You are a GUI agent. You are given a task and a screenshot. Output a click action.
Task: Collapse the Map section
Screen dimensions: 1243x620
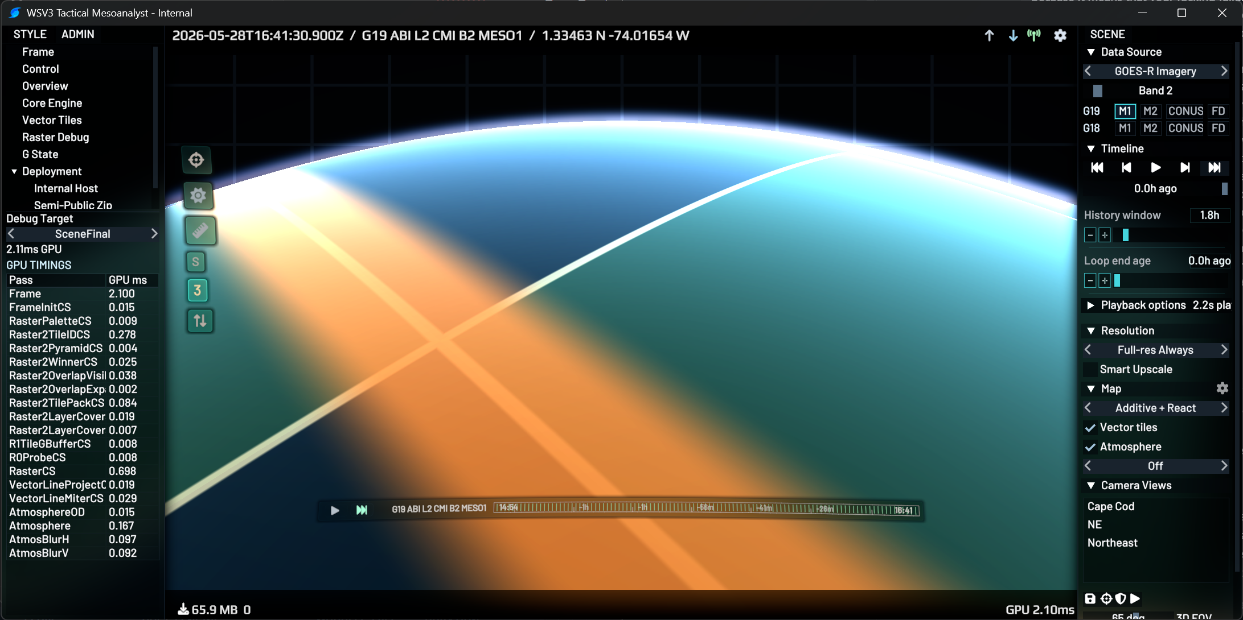pos(1091,388)
